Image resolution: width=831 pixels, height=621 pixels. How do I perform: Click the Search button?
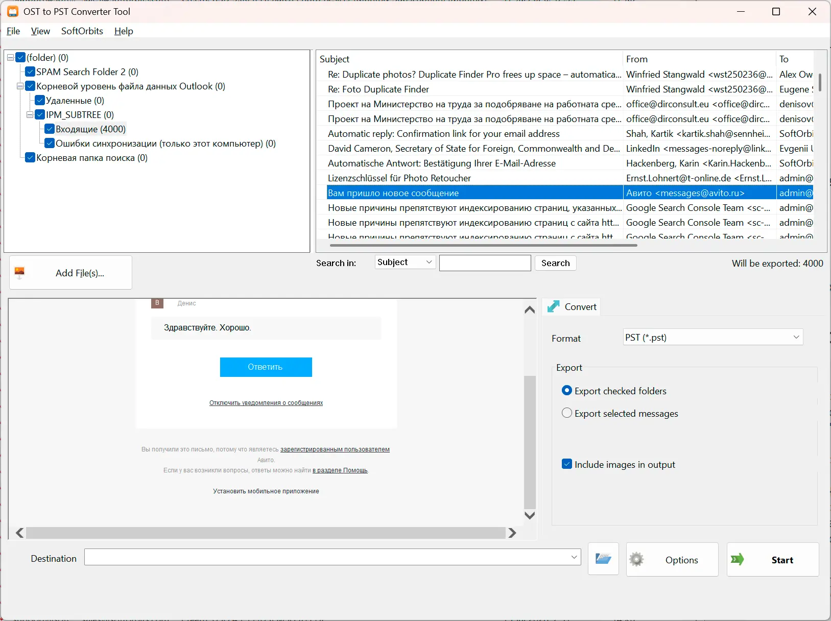(556, 262)
